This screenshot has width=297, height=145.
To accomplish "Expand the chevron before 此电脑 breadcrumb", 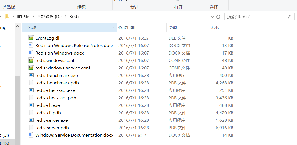I will click(13, 17).
